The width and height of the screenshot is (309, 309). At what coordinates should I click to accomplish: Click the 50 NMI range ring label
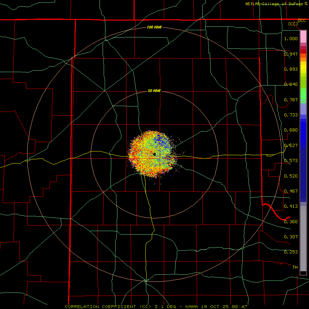click(x=154, y=91)
